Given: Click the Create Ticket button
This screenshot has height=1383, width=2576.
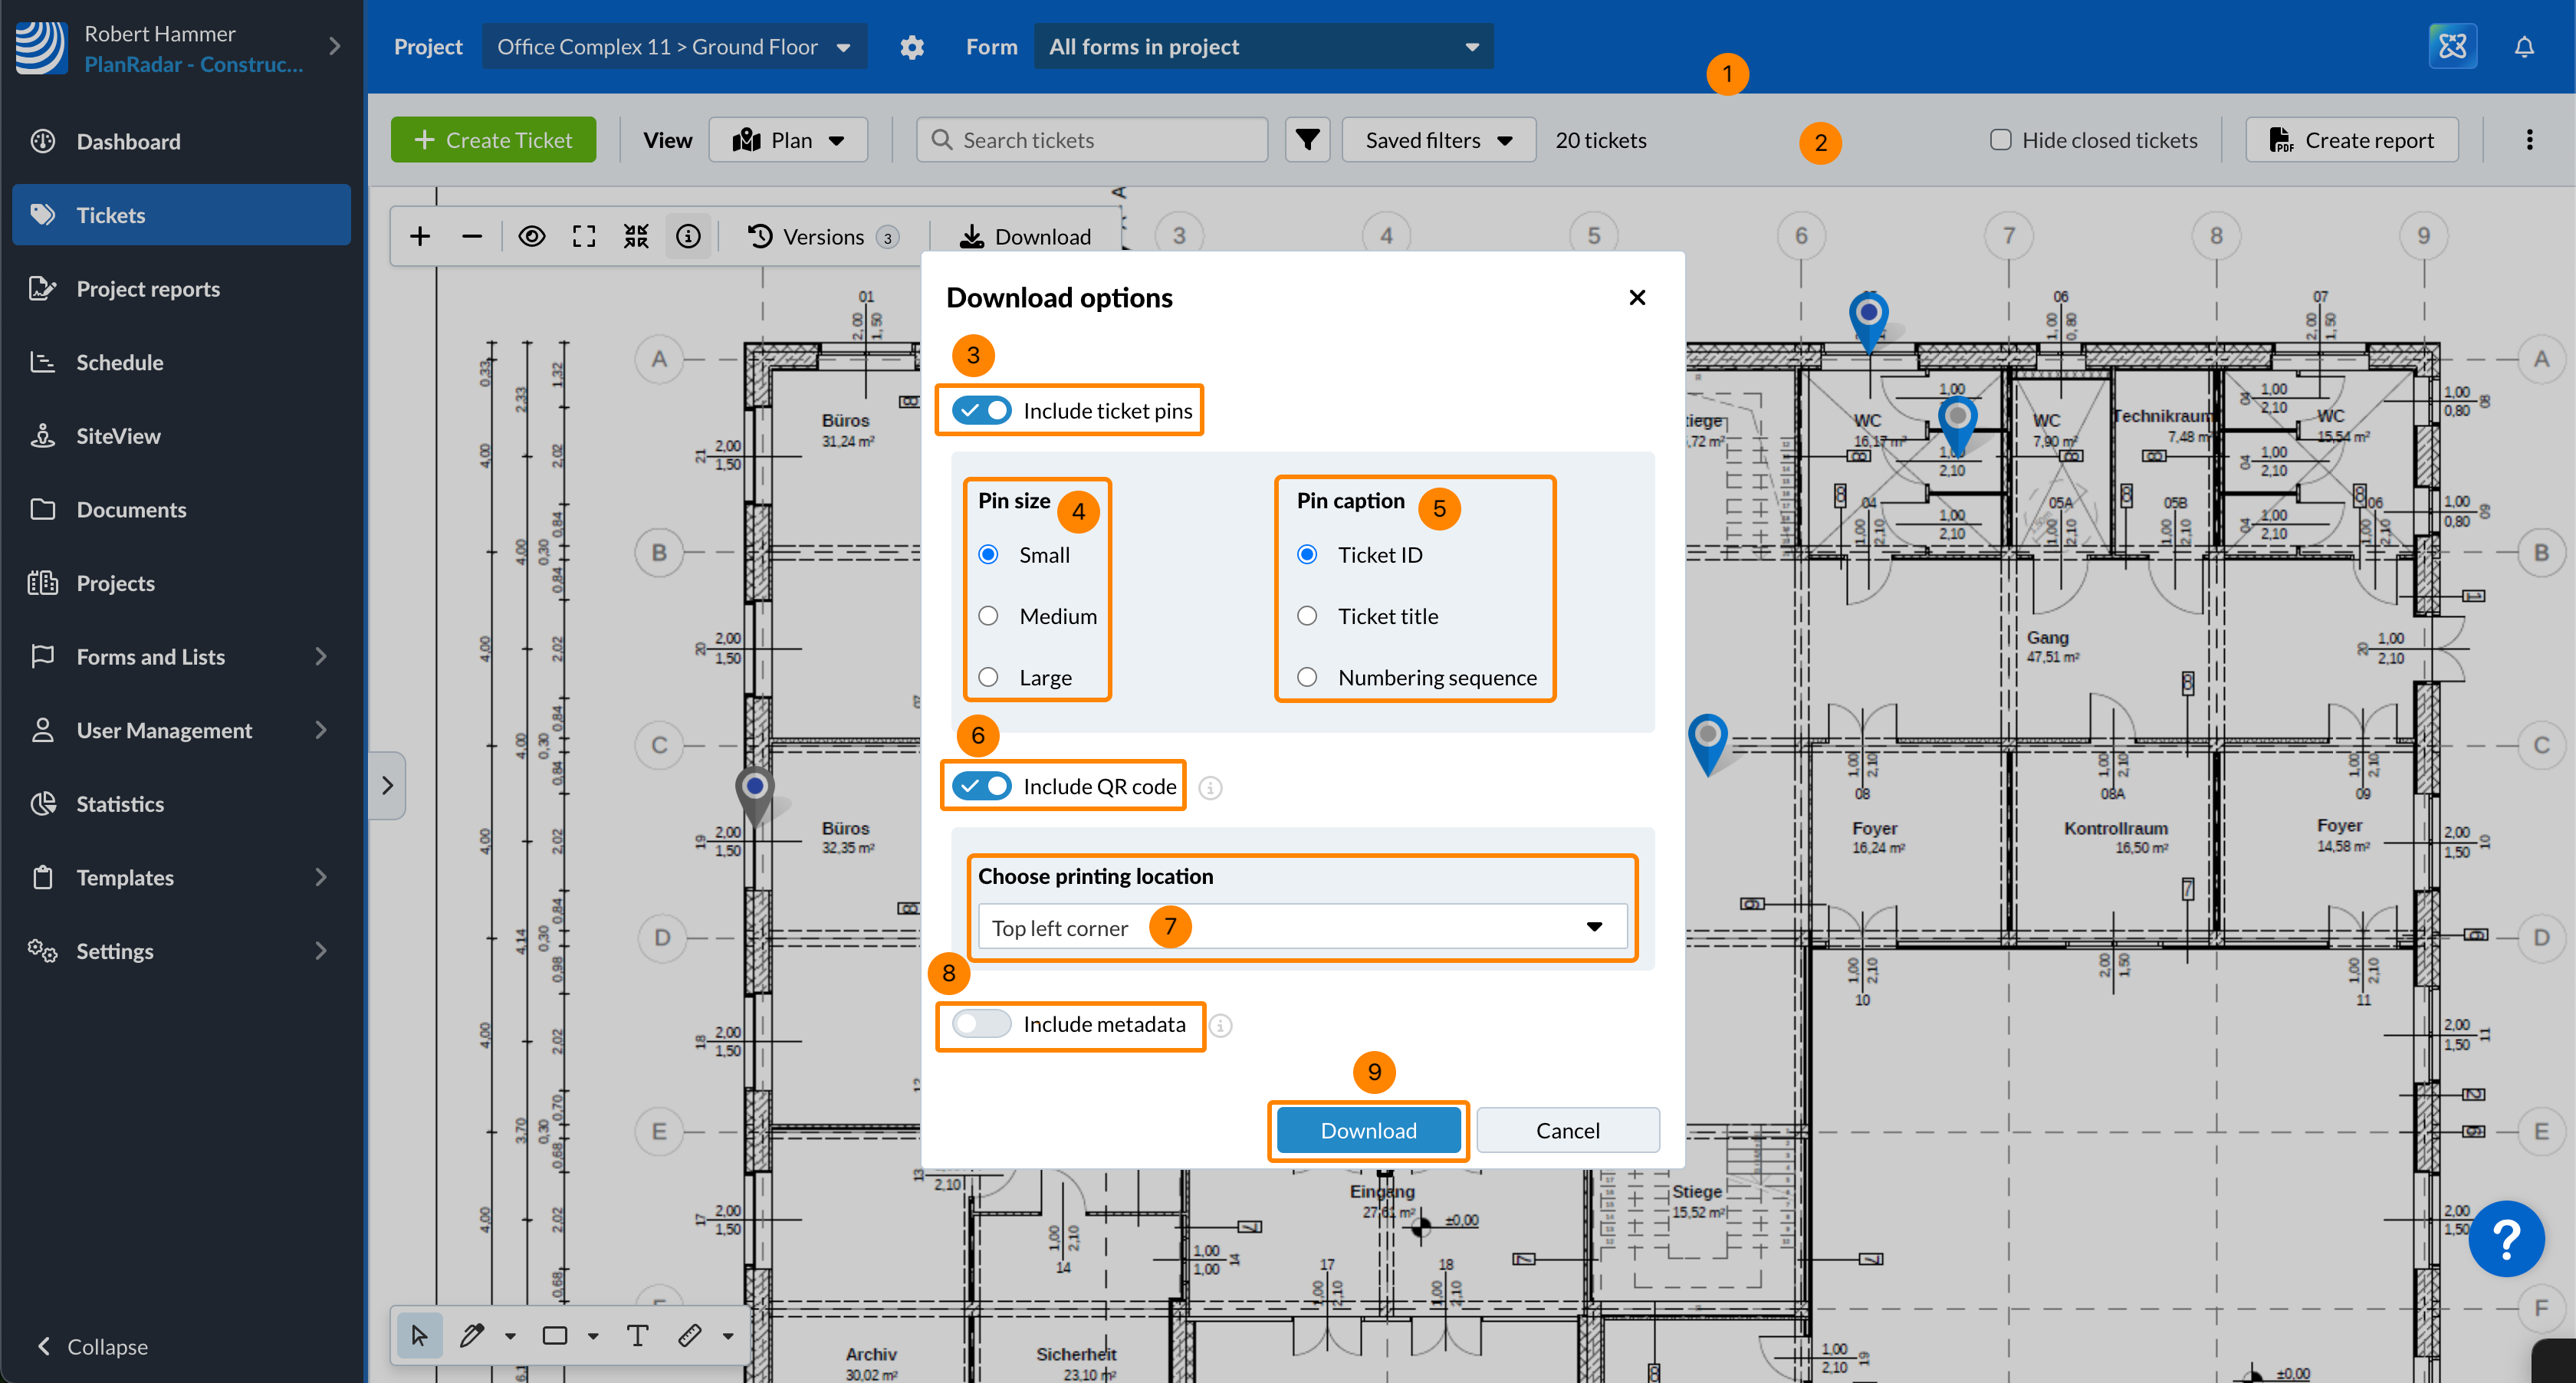Looking at the screenshot, I should (494, 140).
